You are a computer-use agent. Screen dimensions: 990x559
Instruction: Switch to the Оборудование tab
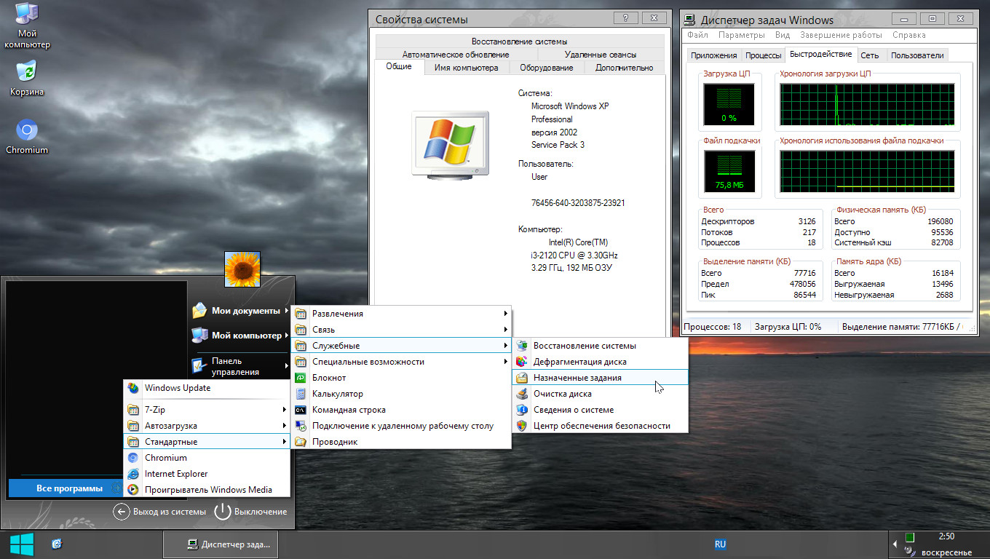[546, 68]
